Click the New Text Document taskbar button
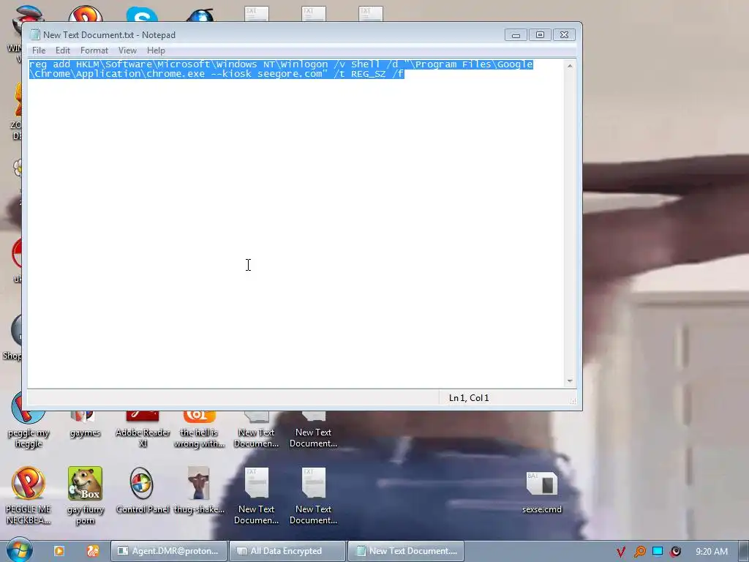The width and height of the screenshot is (749, 562). (406, 551)
